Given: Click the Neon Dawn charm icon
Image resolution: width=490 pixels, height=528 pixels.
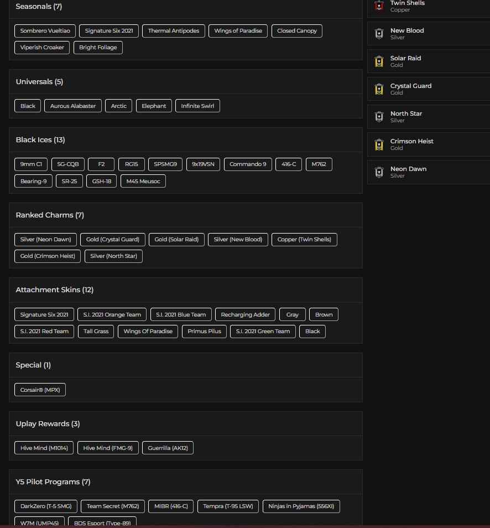Looking at the screenshot, I should (379, 172).
